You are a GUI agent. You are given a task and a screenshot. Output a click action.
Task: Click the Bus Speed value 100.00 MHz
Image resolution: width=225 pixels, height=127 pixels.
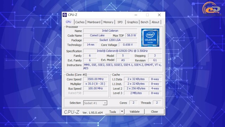pos(95,88)
